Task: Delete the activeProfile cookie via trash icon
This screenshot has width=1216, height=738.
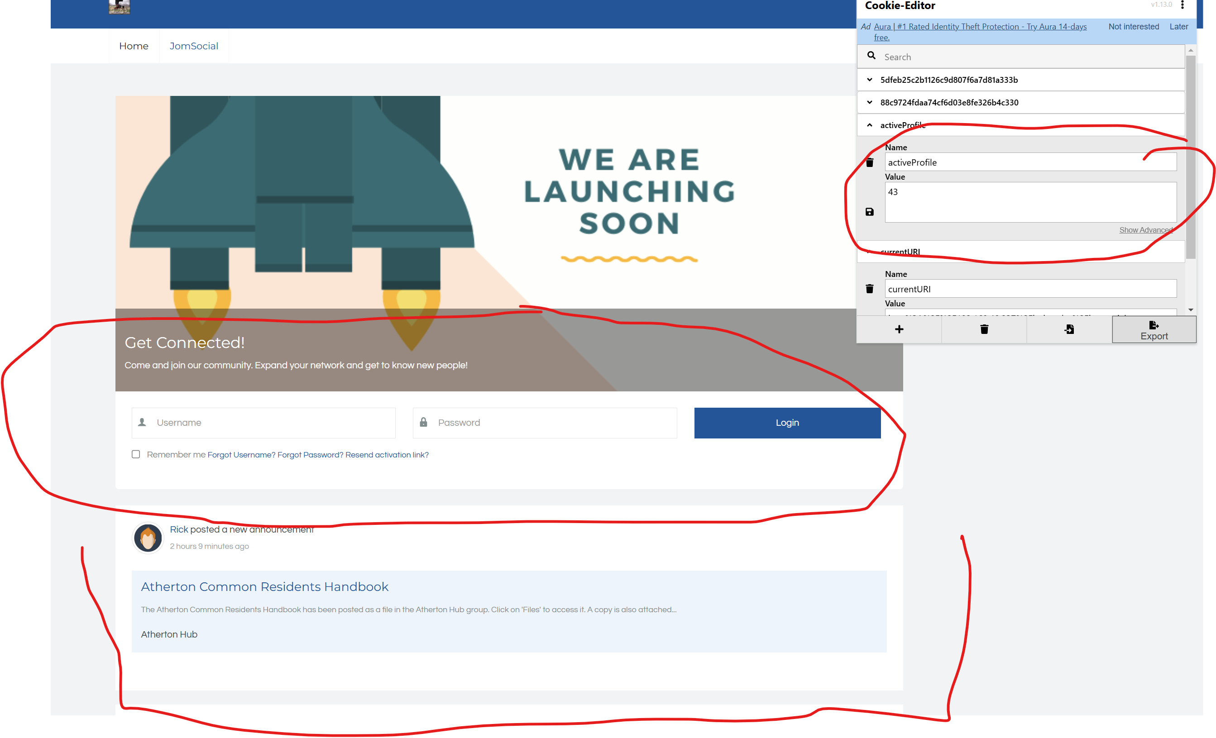Action: coord(870,163)
